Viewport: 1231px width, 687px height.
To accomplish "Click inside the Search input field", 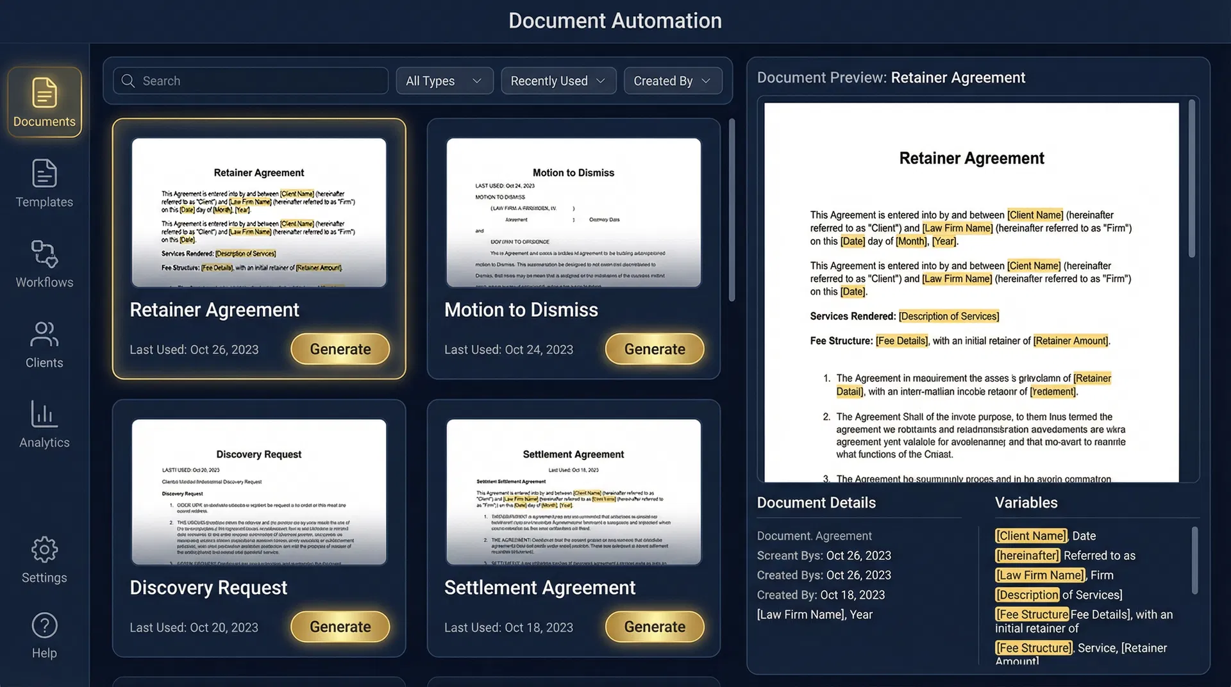I will point(250,81).
